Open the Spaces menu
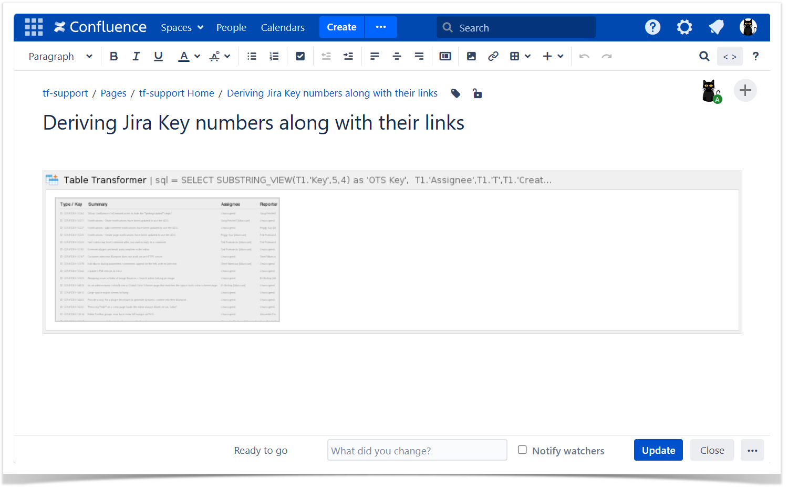Viewport: 788px width, 489px height. [x=182, y=27]
